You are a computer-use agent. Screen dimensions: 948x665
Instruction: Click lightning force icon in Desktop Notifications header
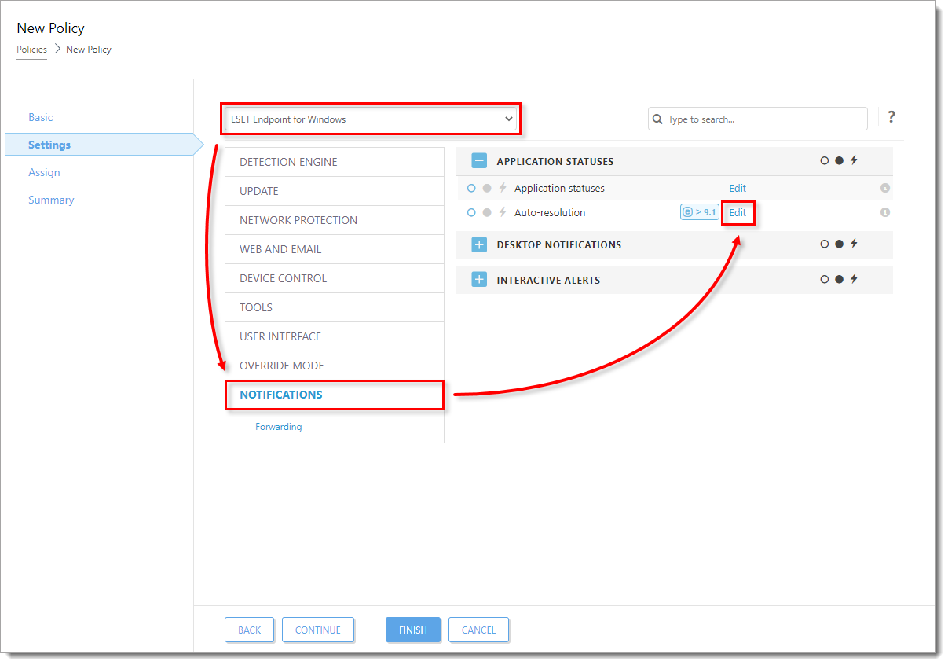tap(854, 244)
